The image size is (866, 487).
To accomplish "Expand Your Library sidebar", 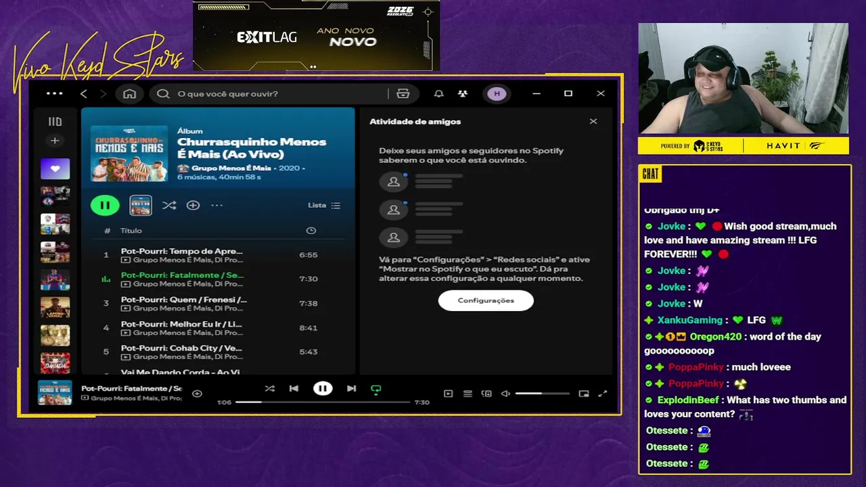I will click(55, 122).
